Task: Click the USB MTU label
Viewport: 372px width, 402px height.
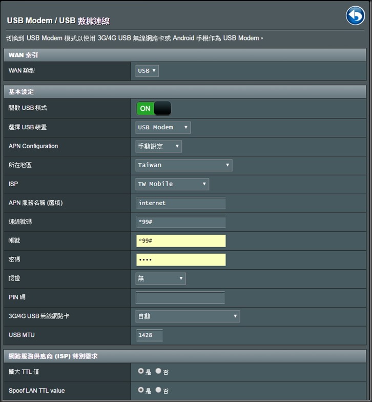Action: pyautogui.click(x=22, y=335)
